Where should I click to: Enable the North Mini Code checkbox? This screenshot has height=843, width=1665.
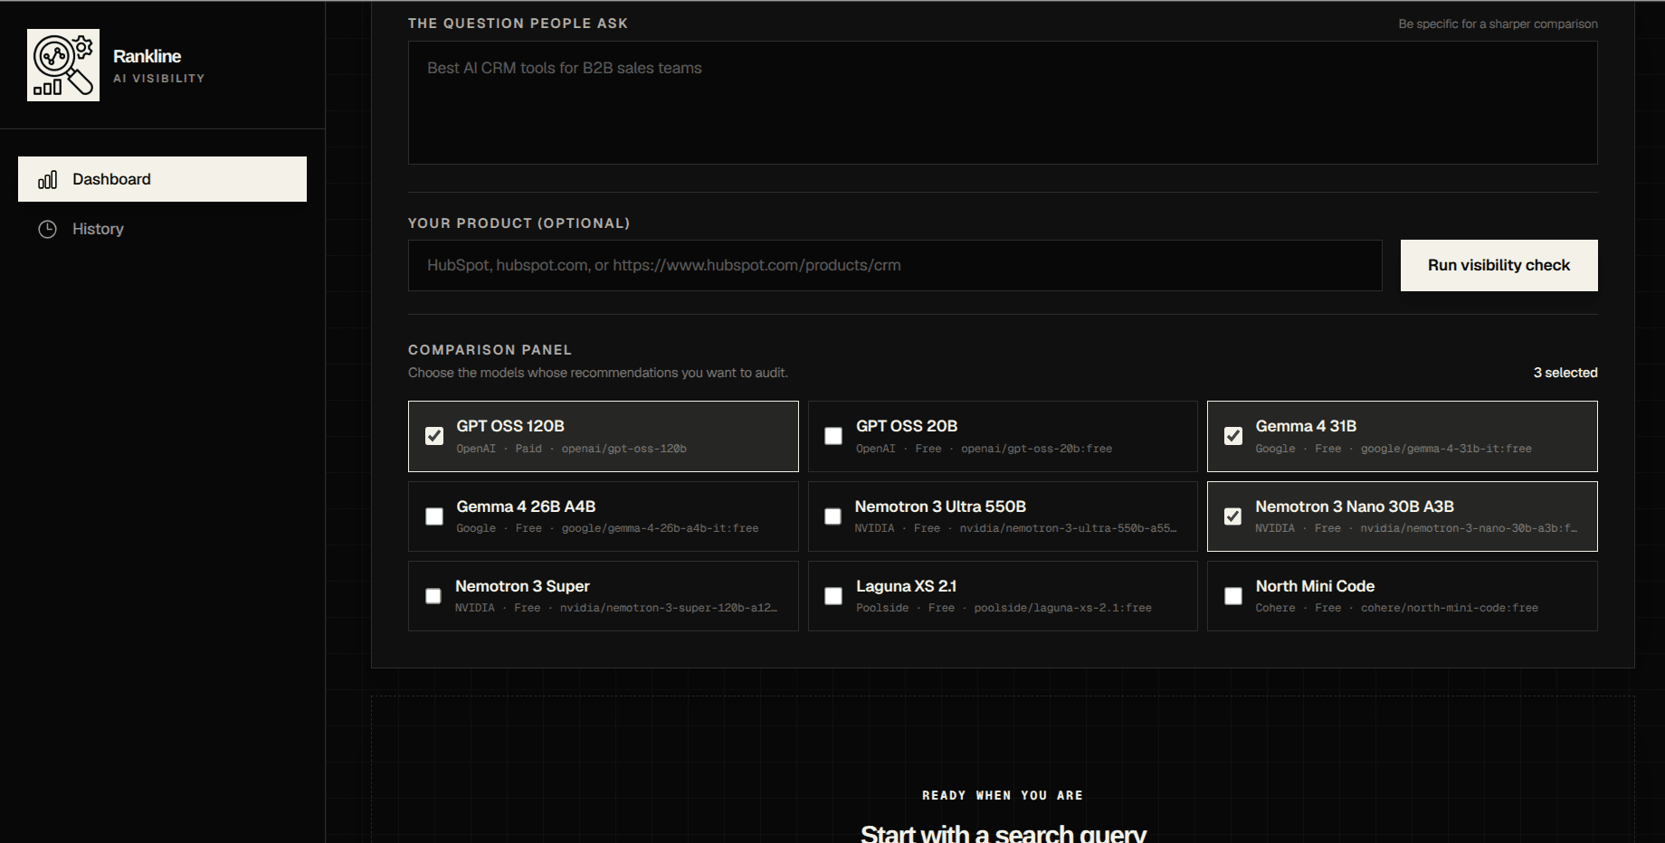pos(1233,596)
